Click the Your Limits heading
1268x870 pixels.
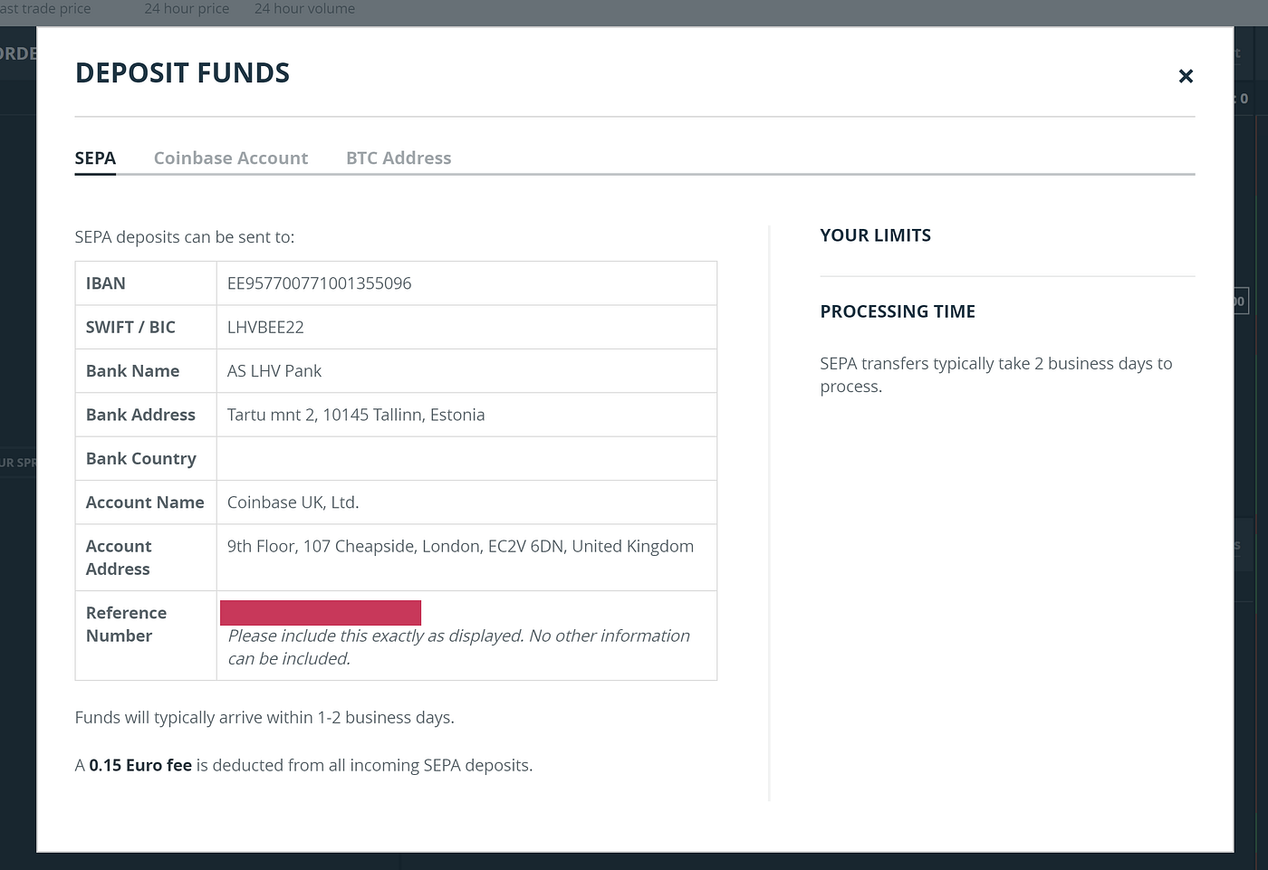875,235
